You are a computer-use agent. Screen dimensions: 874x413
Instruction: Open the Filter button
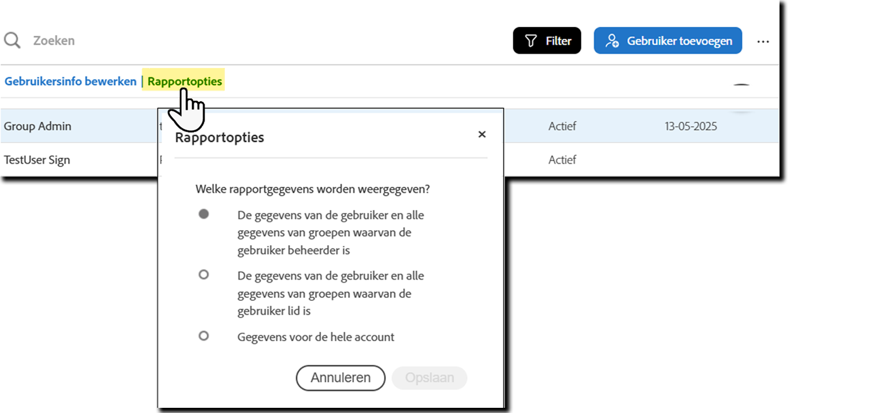tap(547, 41)
